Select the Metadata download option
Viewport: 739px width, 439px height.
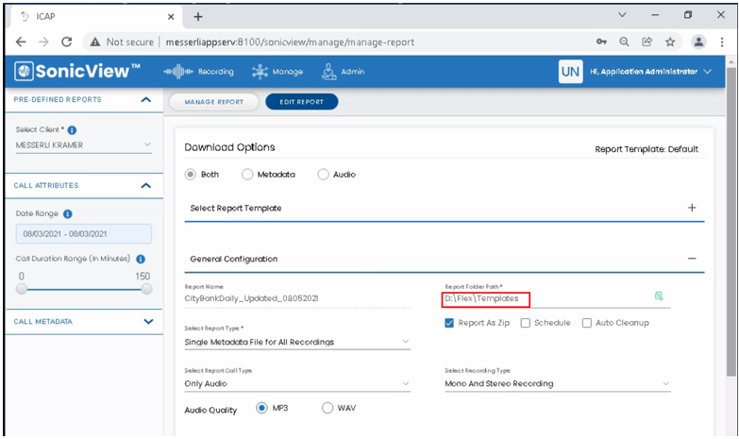(x=247, y=175)
